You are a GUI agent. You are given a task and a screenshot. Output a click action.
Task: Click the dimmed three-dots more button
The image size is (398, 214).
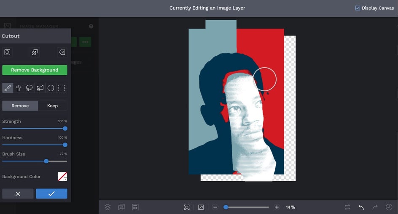point(85,42)
